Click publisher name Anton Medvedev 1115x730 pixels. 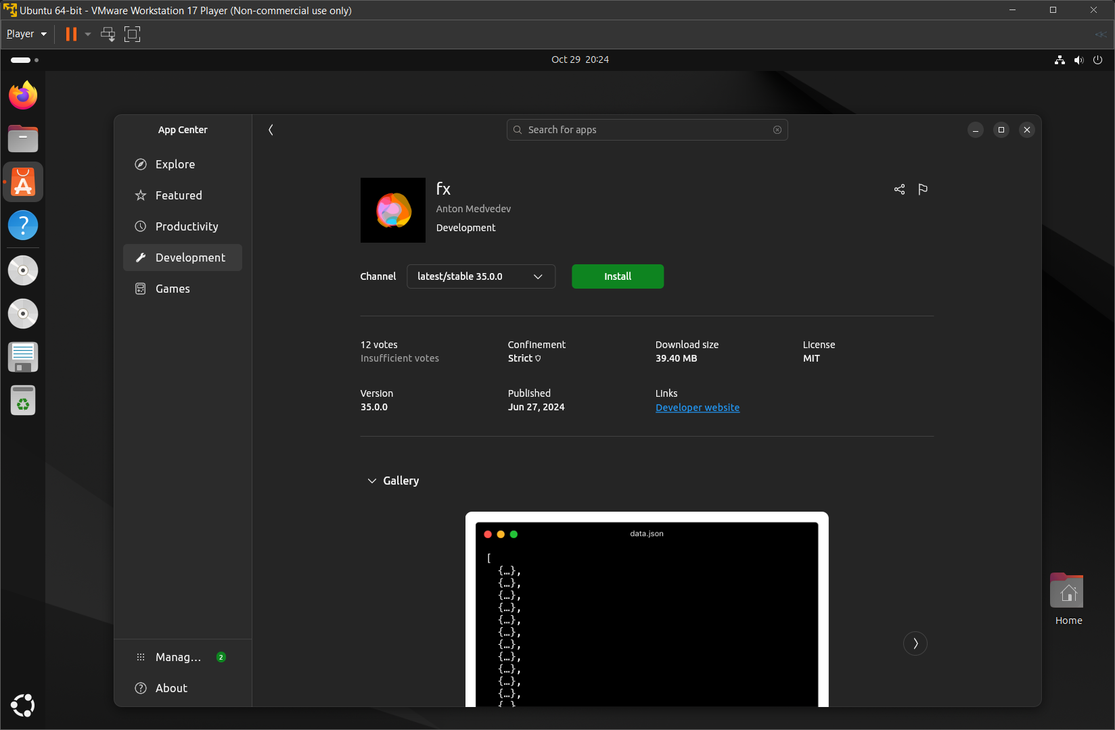pyautogui.click(x=474, y=209)
